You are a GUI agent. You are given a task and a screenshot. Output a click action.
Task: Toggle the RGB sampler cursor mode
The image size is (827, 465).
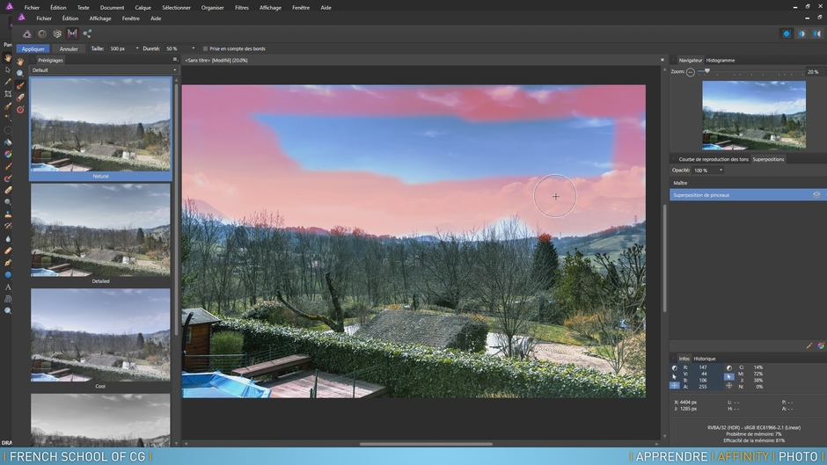675,376
